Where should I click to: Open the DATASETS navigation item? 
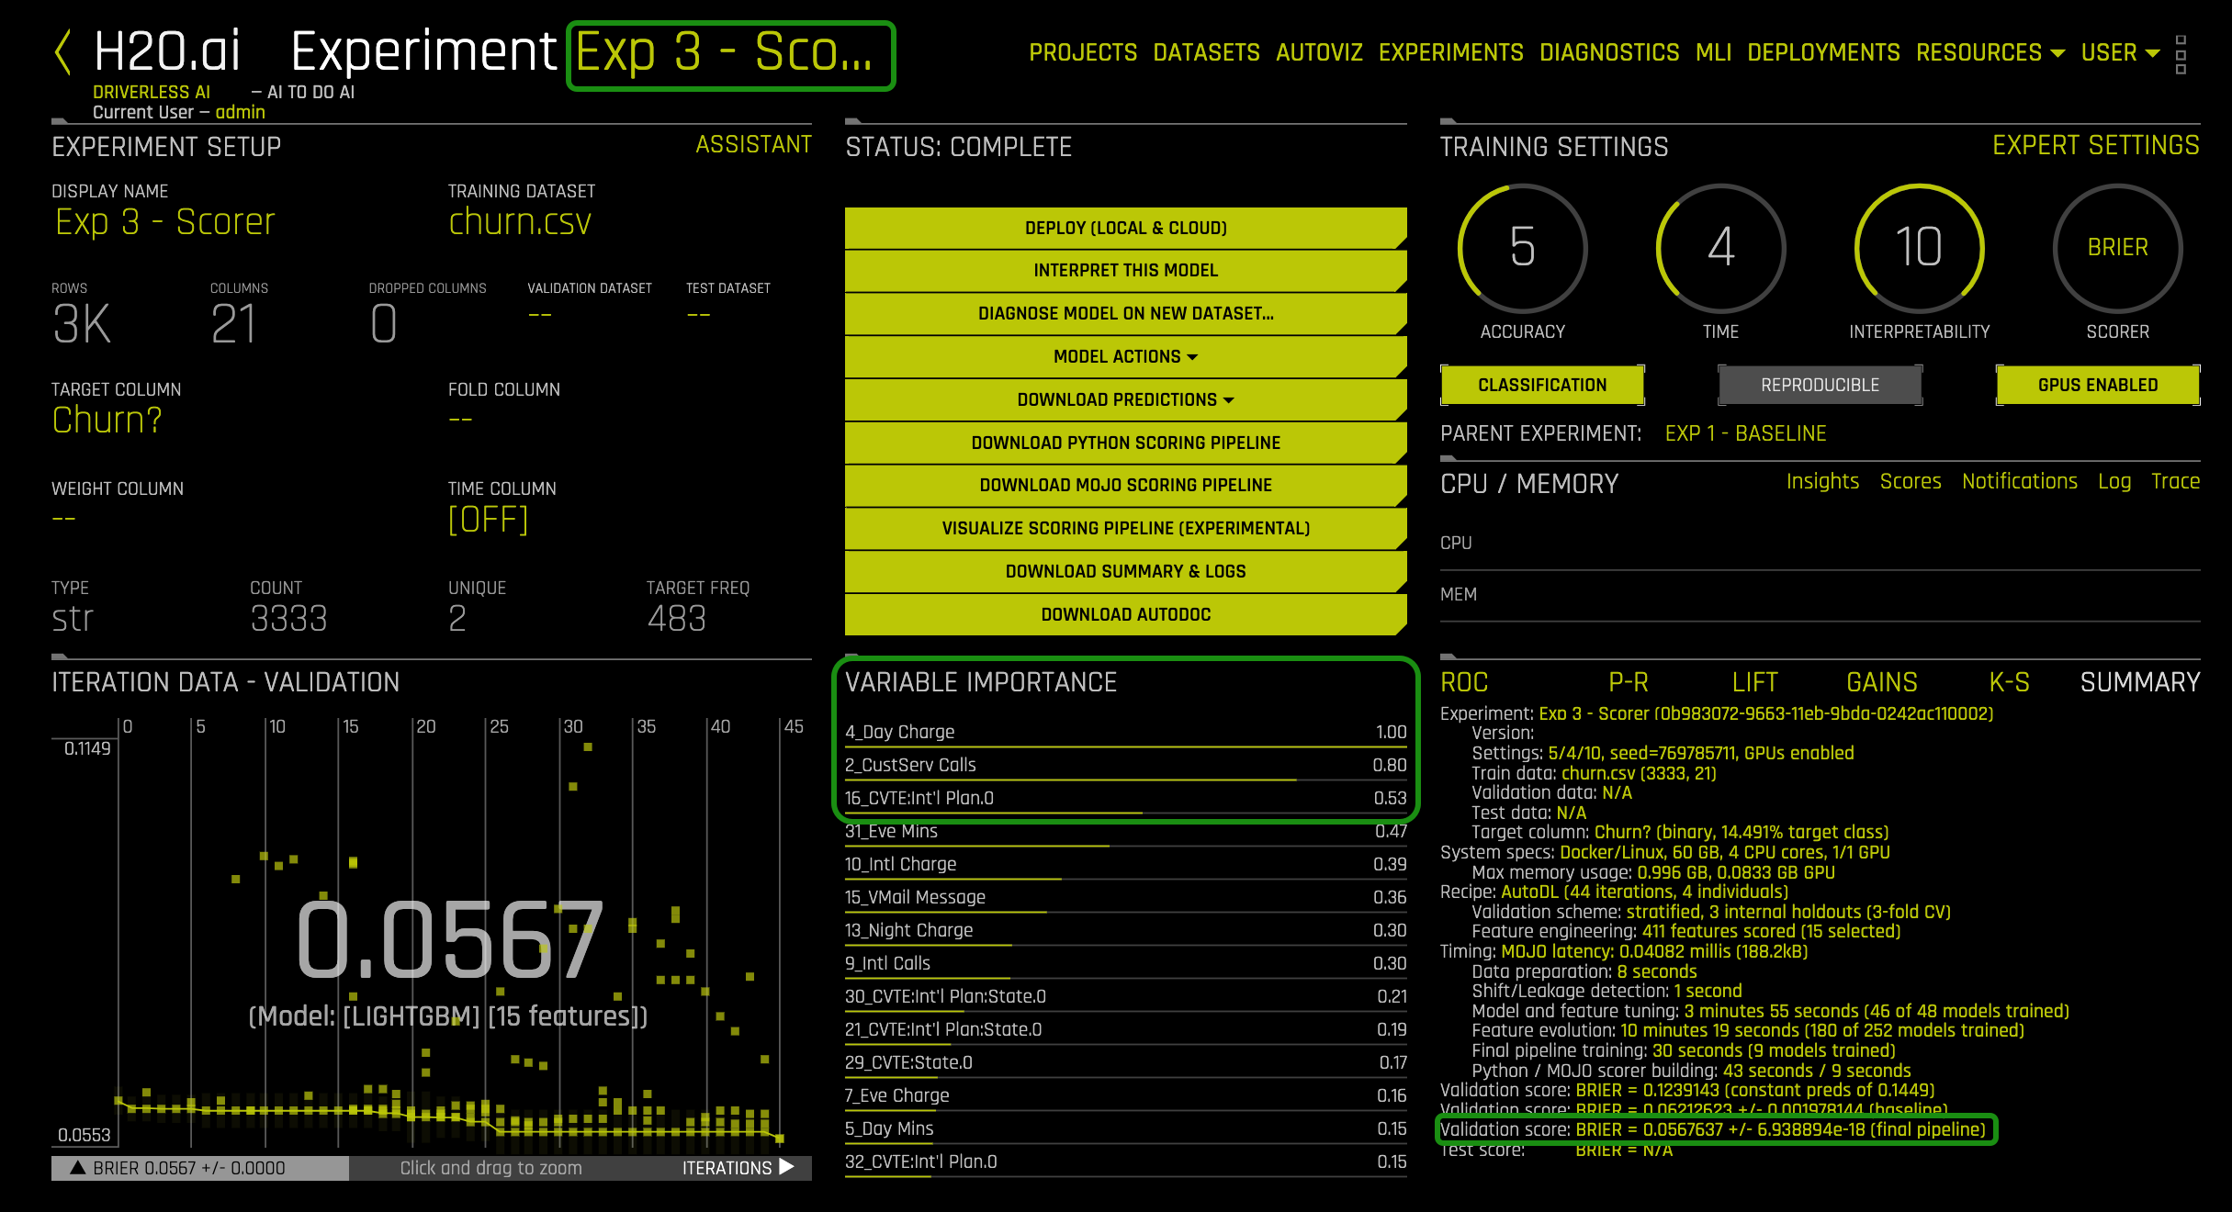pos(1206,52)
